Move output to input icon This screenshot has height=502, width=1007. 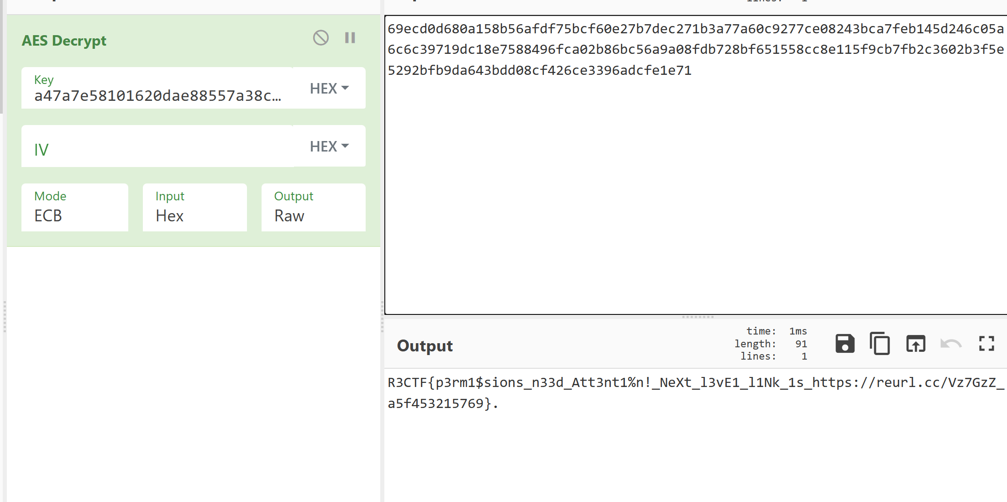tap(915, 344)
